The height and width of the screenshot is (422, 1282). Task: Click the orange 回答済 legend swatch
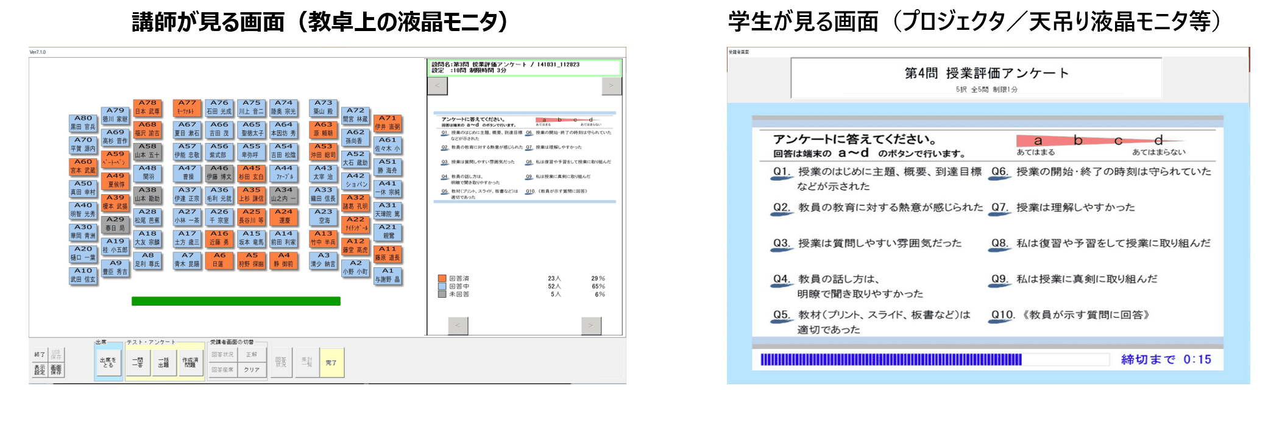(442, 278)
